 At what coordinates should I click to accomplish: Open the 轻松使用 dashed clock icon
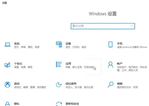[x=59, y=85]
